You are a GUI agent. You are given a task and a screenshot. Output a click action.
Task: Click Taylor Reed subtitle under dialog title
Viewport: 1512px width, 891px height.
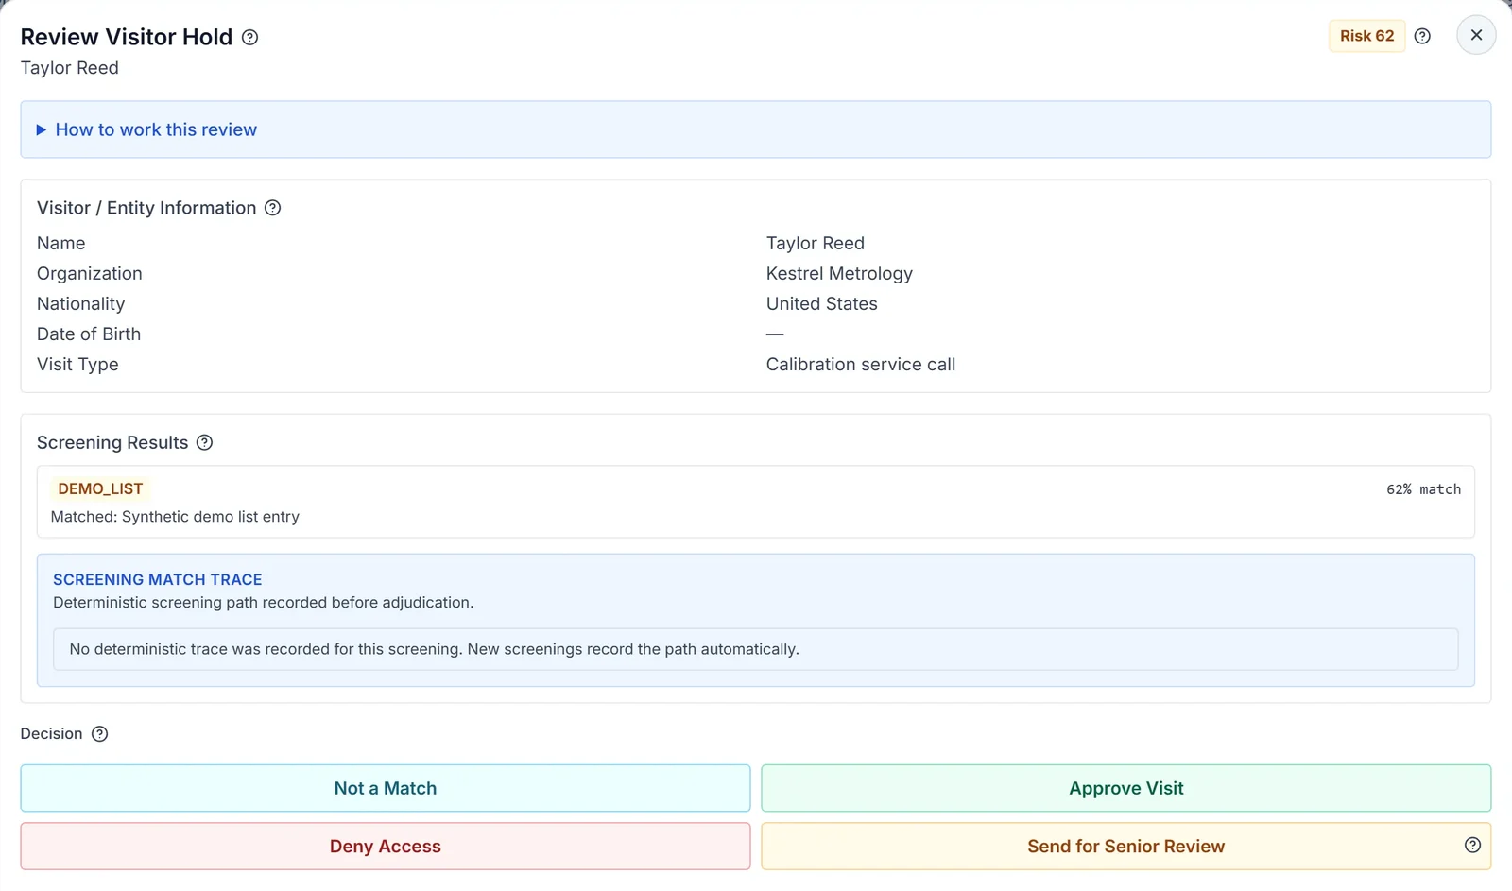pyautogui.click(x=70, y=68)
